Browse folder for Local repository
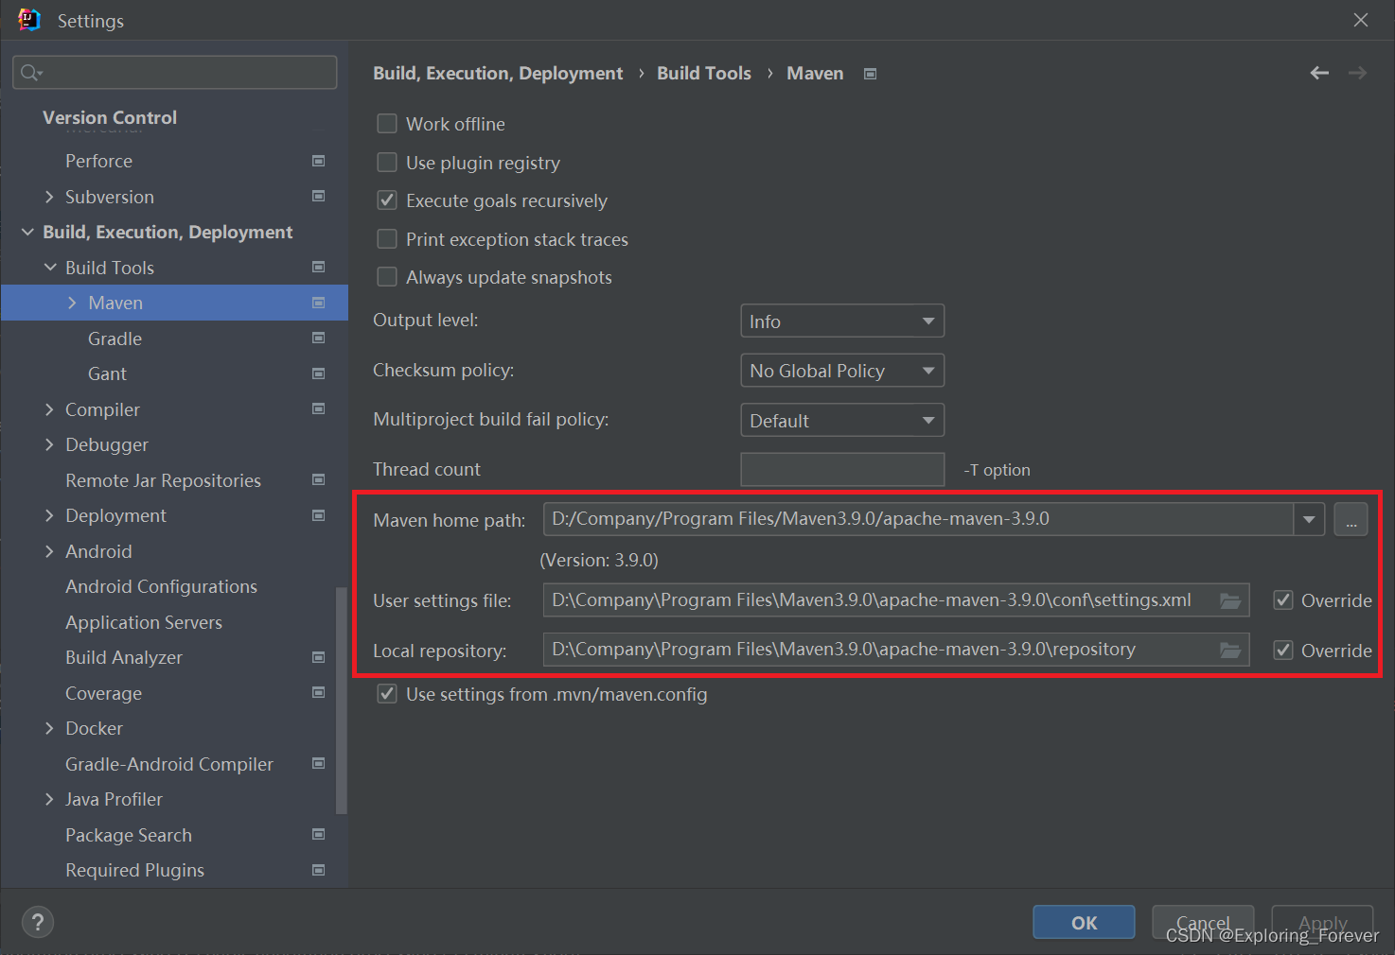Image resolution: width=1395 pixels, height=955 pixels. (1230, 650)
